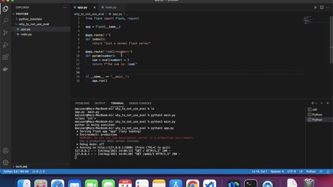This screenshot has width=333, height=187.
Task: Open main.py in the Explorer tree
Action: [x=26, y=34]
